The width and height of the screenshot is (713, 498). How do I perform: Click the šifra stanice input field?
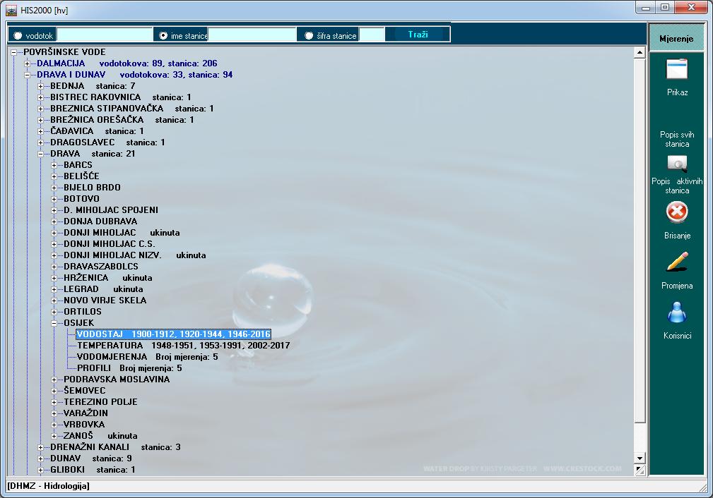click(x=372, y=35)
